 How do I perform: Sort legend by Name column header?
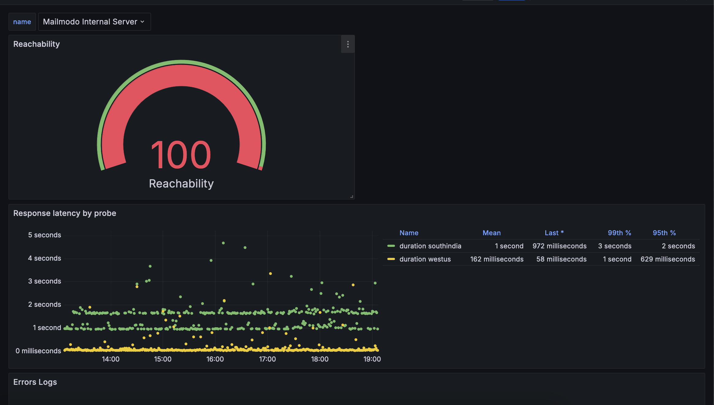[409, 233]
